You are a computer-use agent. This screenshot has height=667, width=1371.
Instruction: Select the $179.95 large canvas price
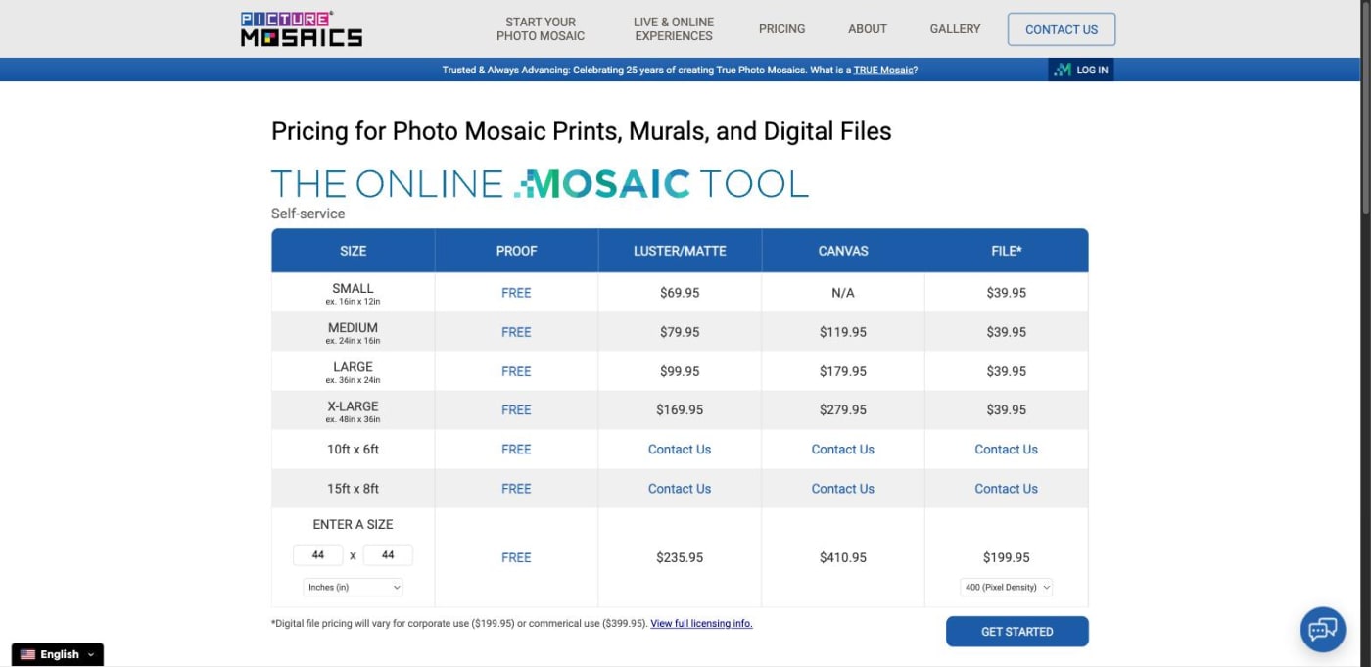click(843, 371)
